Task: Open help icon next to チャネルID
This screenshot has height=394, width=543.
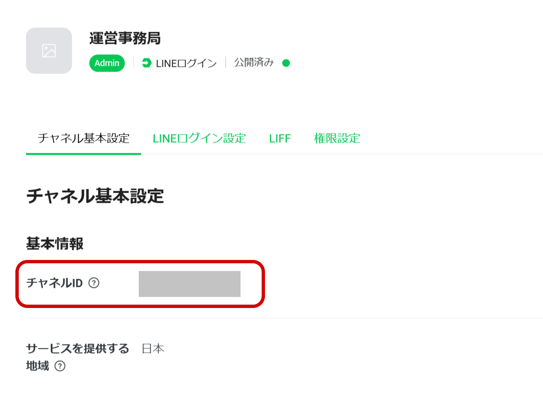Action: 94,283
